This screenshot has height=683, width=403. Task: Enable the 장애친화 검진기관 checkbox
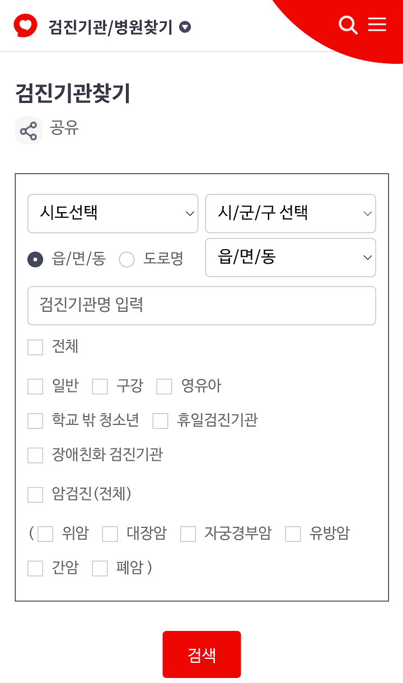tap(35, 455)
